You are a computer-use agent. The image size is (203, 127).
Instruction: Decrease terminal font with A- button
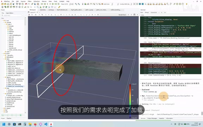(x=162, y=12)
